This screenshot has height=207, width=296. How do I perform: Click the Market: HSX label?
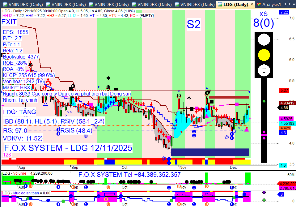pyautogui.click(x=17, y=88)
